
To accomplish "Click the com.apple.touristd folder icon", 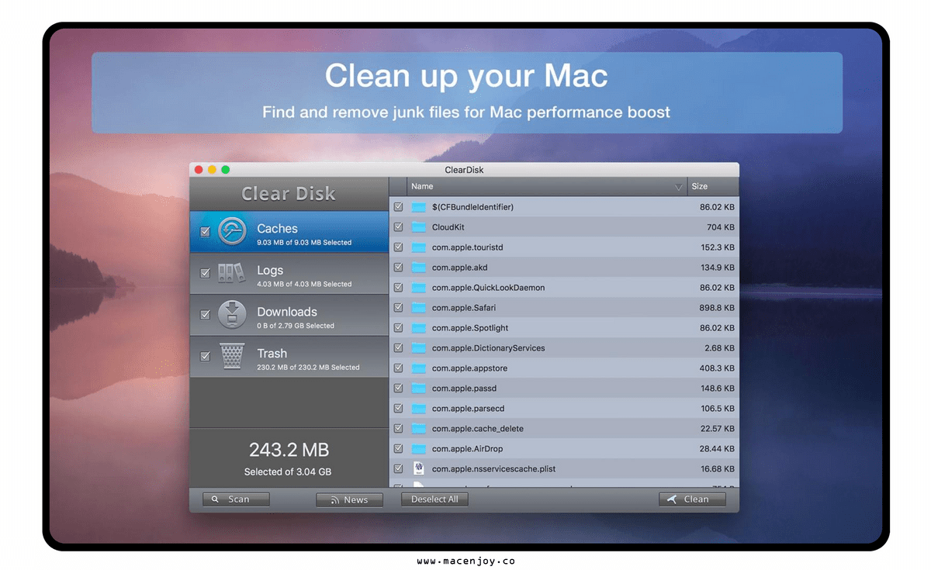I will point(419,247).
